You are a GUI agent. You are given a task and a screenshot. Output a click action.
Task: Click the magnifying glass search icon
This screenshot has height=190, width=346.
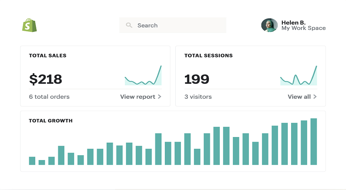tap(129, 25)
